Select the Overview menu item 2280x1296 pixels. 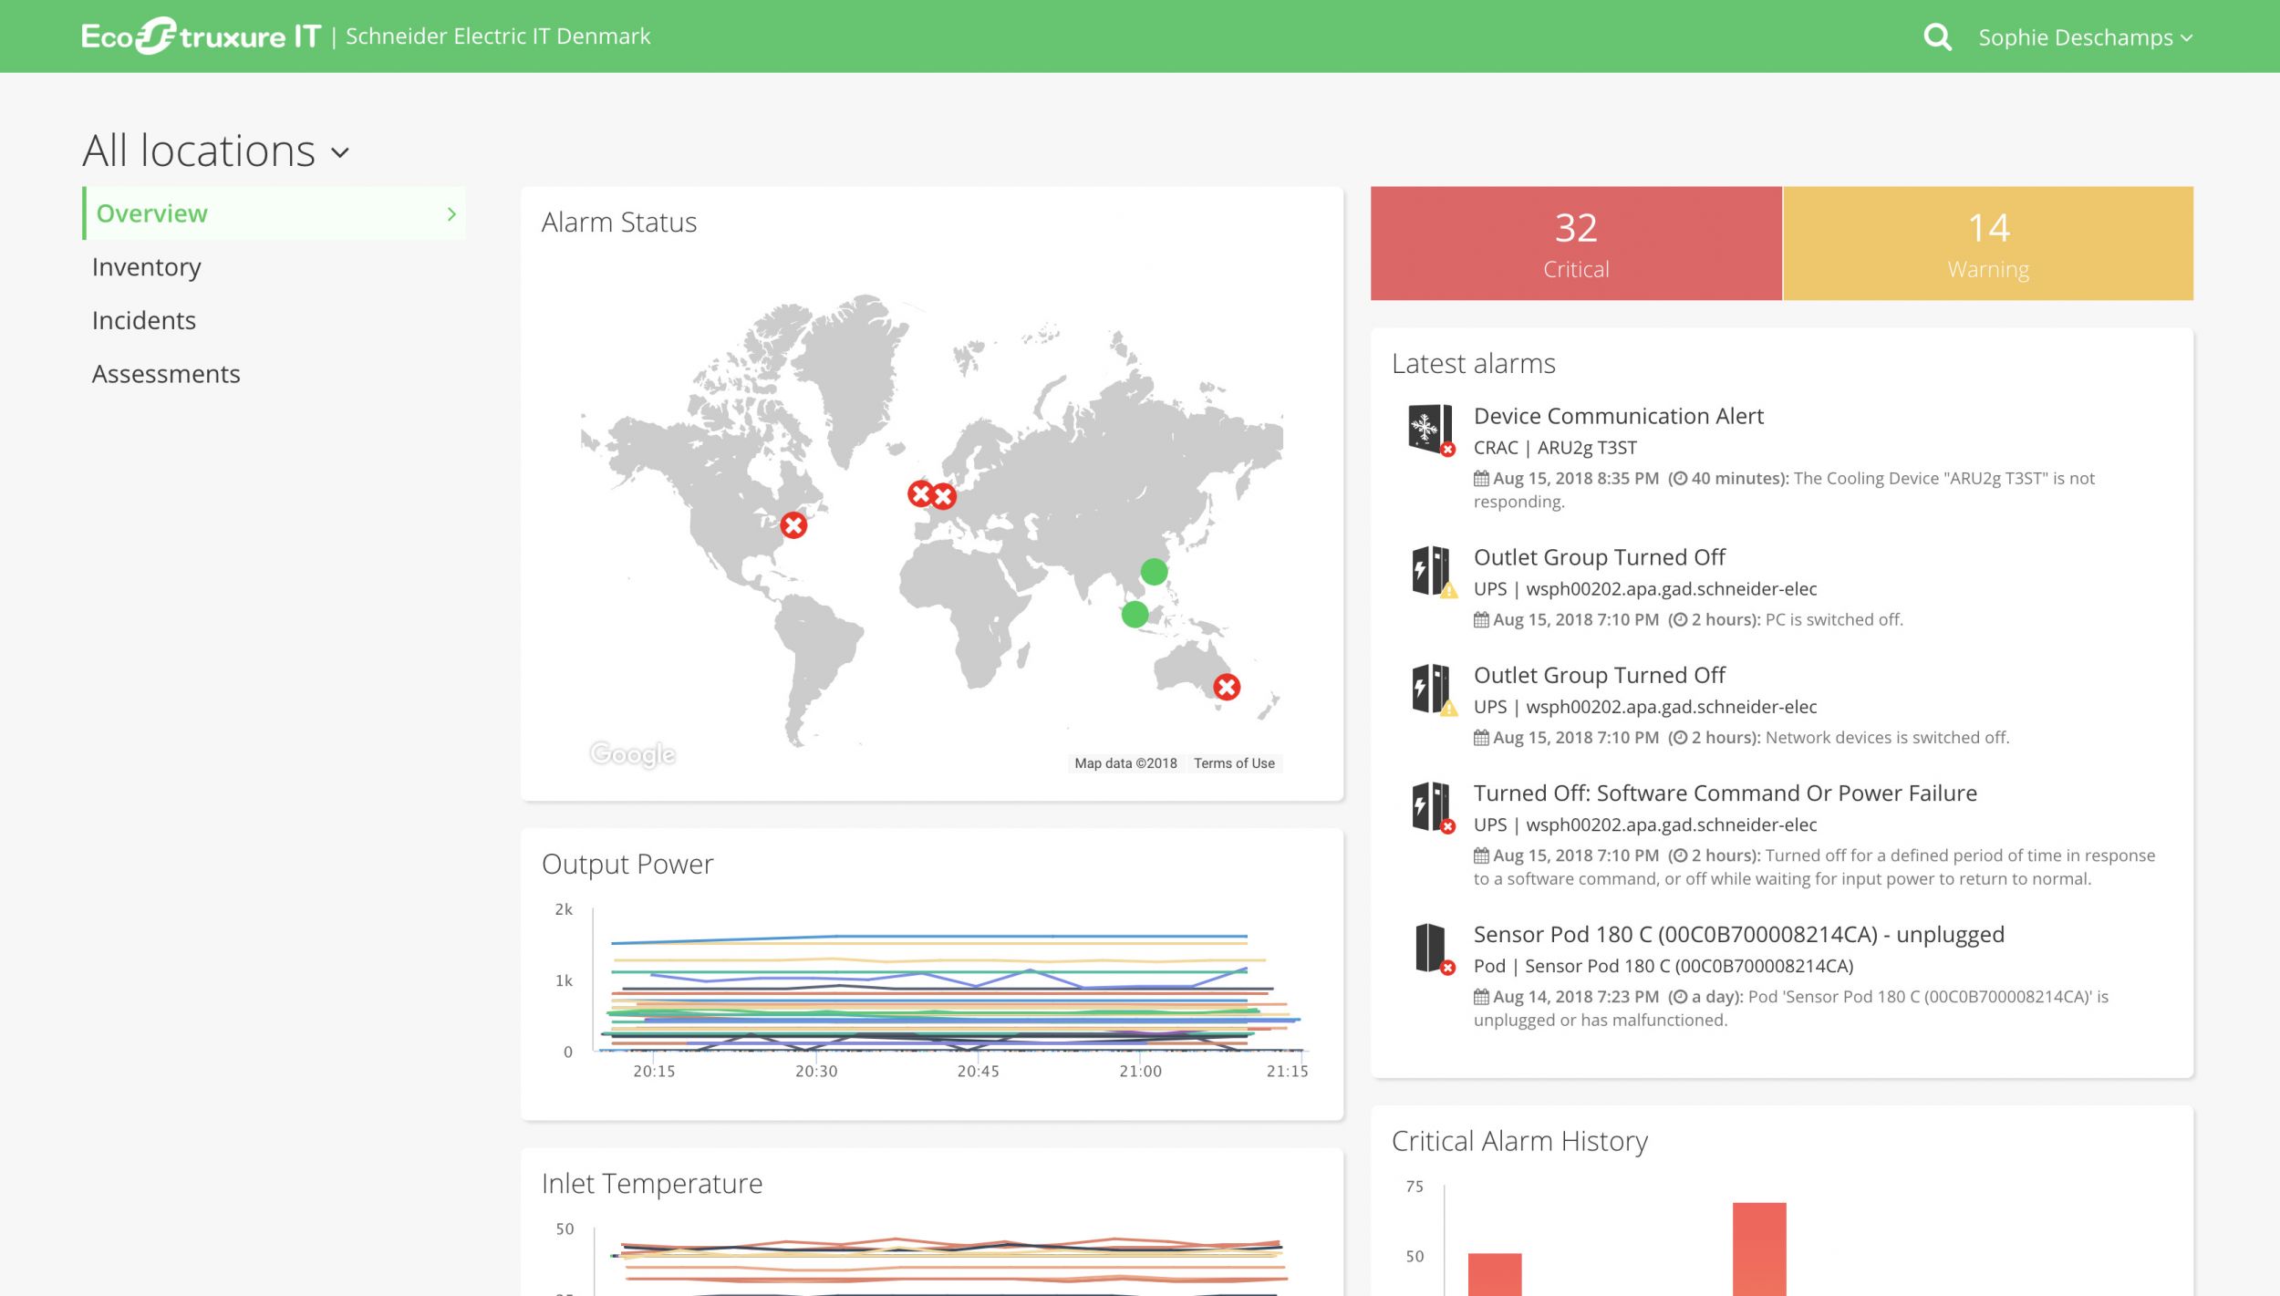(x=274, y=213)
